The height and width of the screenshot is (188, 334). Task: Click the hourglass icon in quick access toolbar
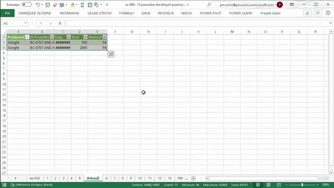[82, 5]
